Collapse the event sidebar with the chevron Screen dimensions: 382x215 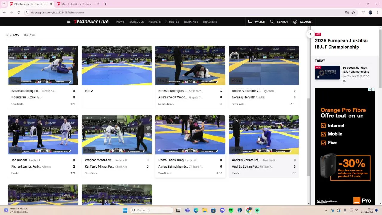coord(310,34)
